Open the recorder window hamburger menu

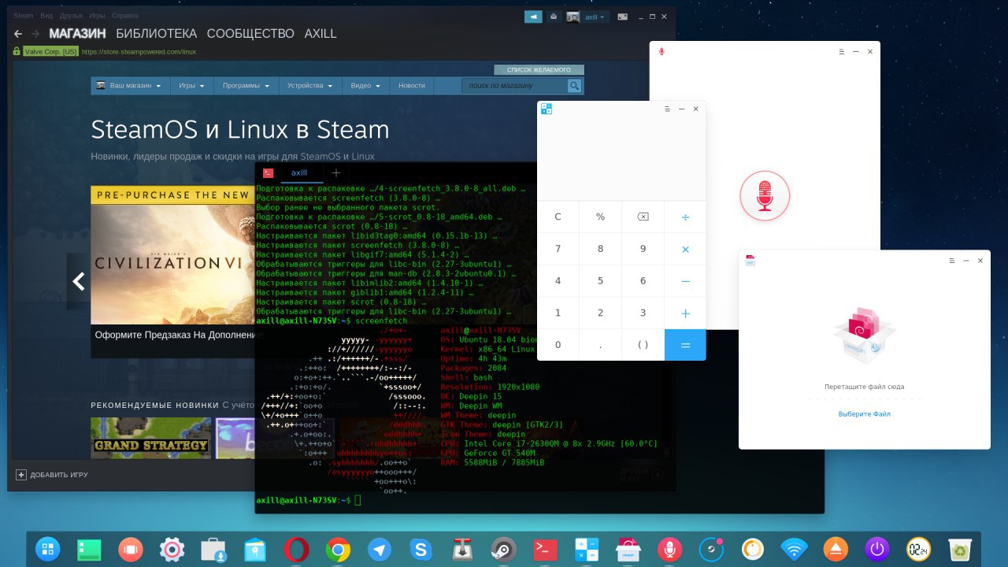pos(841,51)
